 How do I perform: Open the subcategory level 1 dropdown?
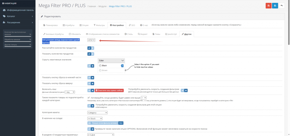[x=144, y=97]
